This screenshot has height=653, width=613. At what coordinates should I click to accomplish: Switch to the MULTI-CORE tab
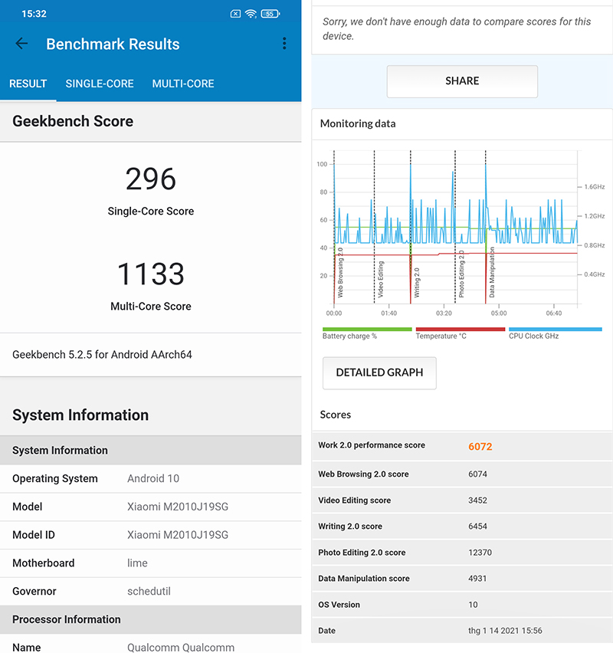click(x=183, y=84)
